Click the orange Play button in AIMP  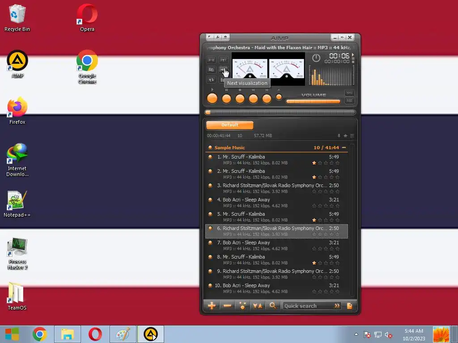tap(212, 99)
